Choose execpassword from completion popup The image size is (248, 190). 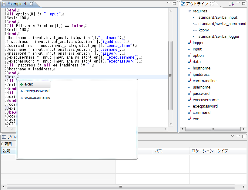37,91
